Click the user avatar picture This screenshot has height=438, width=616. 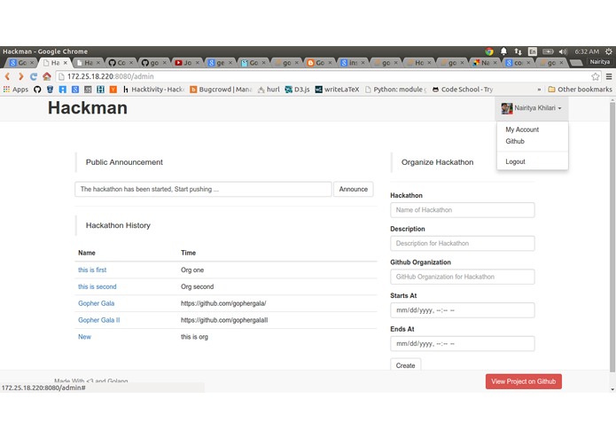click(x=507, y=108)
